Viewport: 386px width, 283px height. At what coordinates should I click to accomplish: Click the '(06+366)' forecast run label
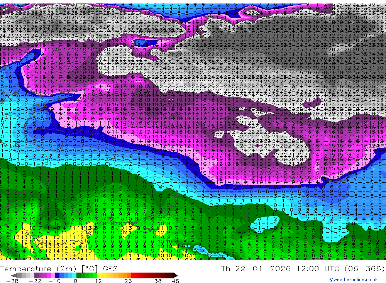[x=365, y=268]
